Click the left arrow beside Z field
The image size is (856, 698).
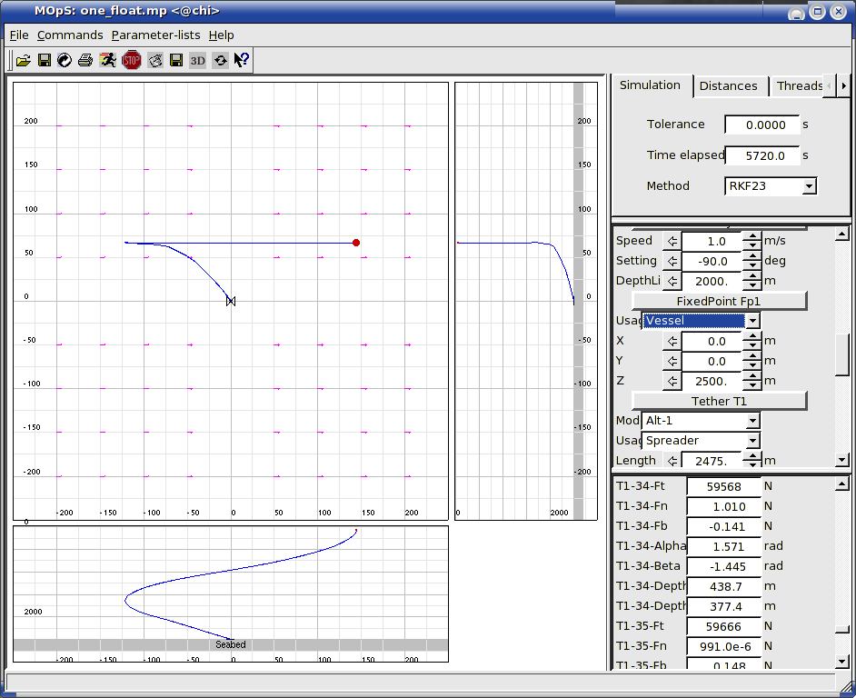coord(672,381)
